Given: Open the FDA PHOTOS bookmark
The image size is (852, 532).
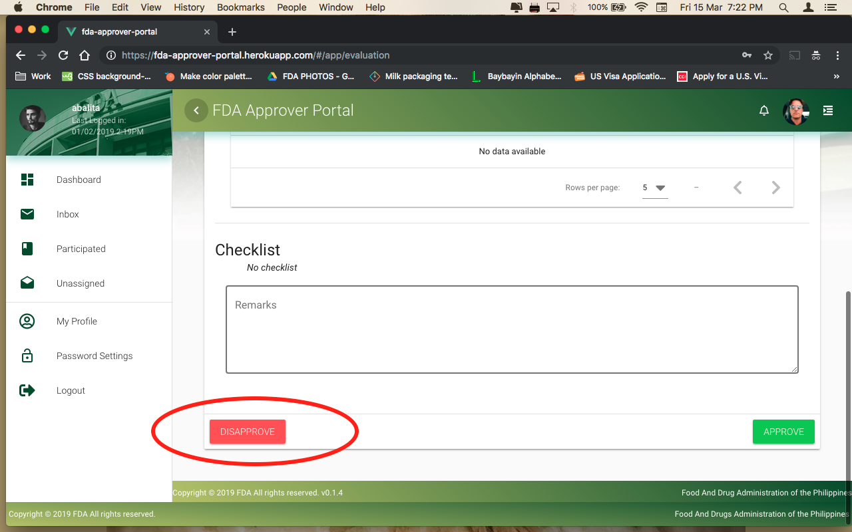Looking at the screenshot, I should [311, 76].
